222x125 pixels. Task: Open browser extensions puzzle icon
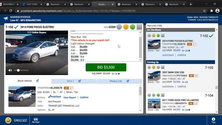pyautogui.click(x=211, y=11)
